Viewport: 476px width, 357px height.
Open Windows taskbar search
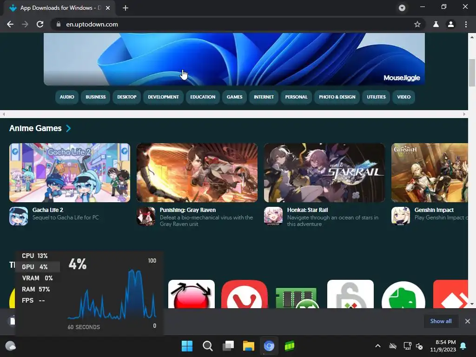[x=208, y=346]
